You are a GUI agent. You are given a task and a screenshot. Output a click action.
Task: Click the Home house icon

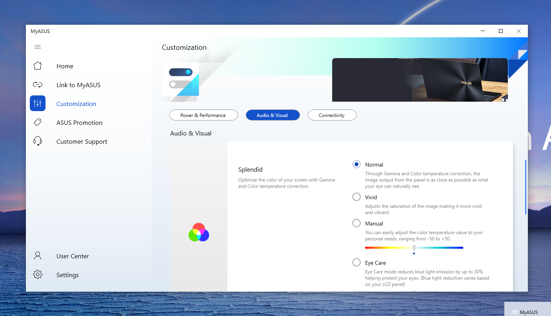tap(38, 66)
